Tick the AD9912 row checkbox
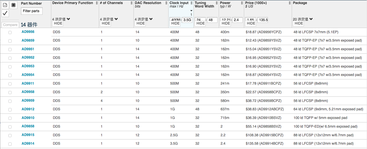The width and height of the screenshot is (367, 149). [x=10, y=110]
